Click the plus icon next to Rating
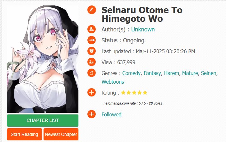226x142 pixels. [x=92, y=92]
